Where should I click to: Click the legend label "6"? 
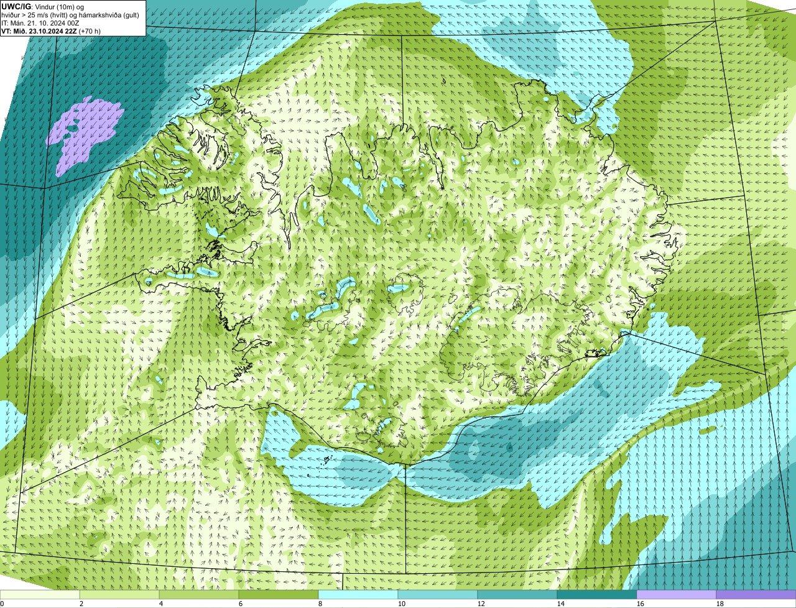pyautogui.click(x=241, y=604)
